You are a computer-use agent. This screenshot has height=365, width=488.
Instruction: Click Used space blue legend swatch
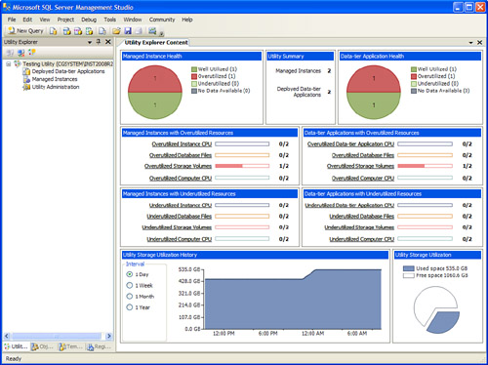408,268
